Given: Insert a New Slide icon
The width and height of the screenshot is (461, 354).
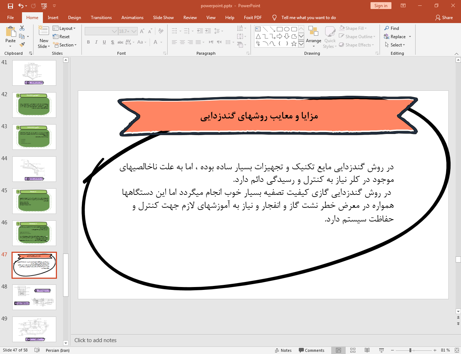Looking at the screenshot, I should [x=44, y=31].
